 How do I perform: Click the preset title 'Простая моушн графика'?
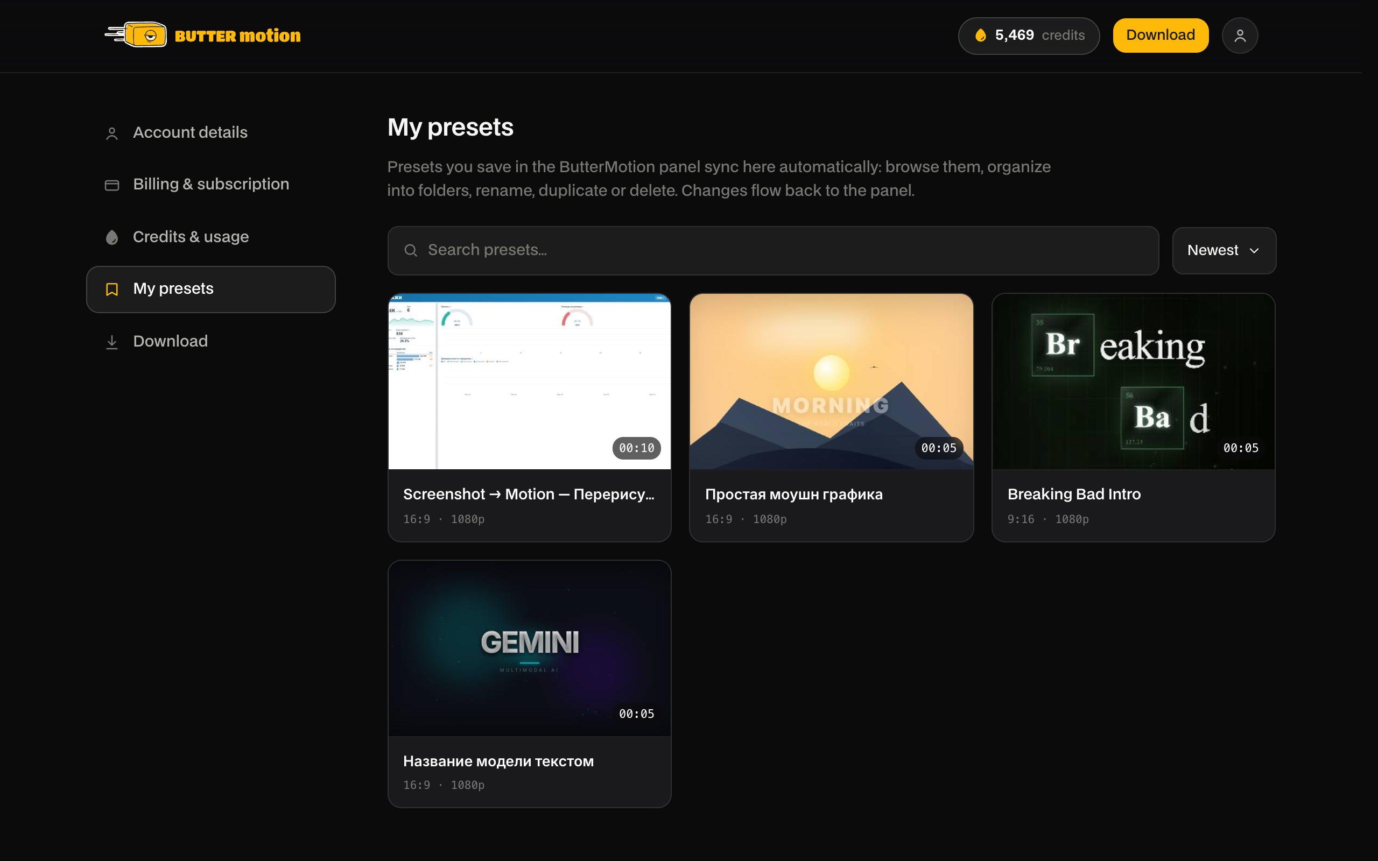pyautogui.click(x=794, y=495)
